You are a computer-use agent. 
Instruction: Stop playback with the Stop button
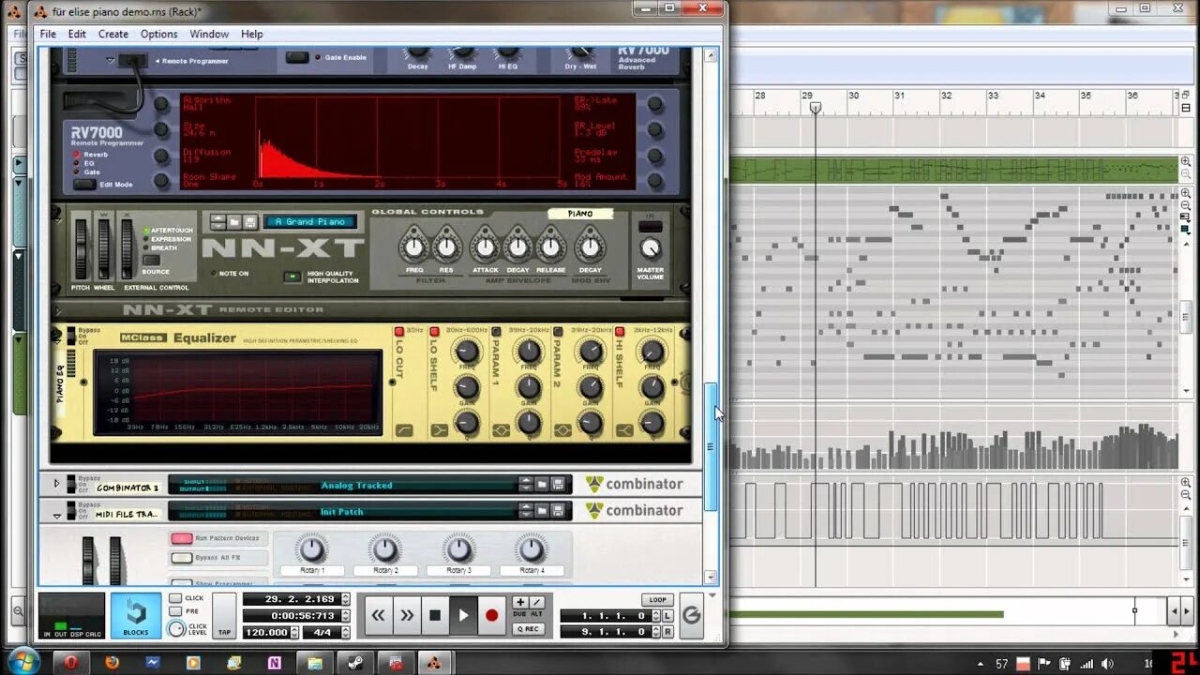click(435, 615)
